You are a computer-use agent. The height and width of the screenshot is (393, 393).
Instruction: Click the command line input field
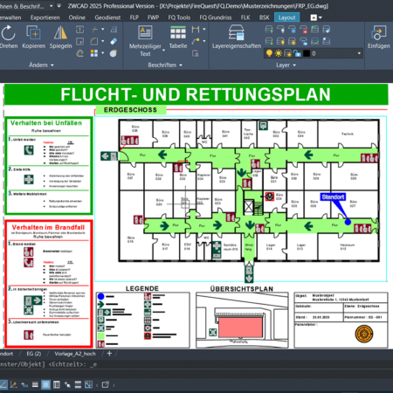coord(196,364)
